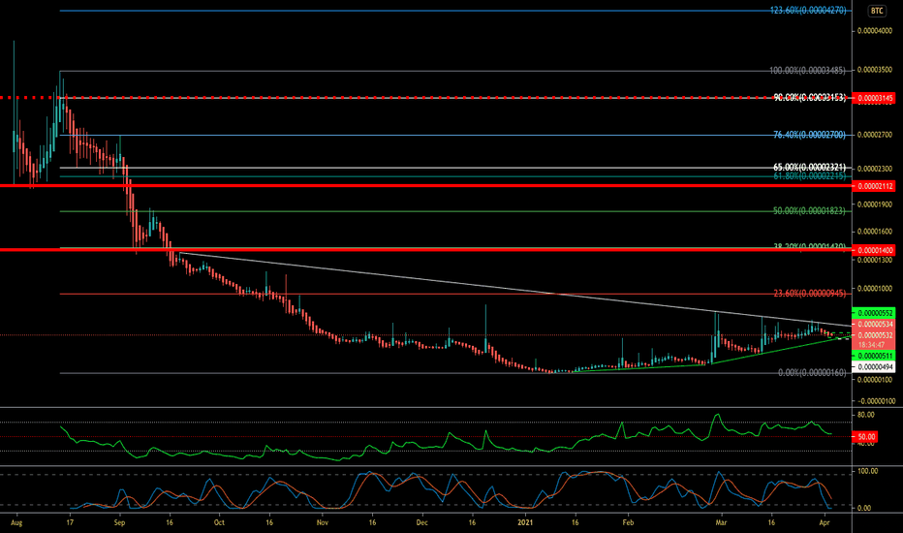This screenshot has width=903, height=533.
Task: Click the Sep date label
Action: pos(119,522)
